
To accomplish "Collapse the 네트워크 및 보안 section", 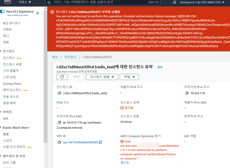I will [1, 156].
